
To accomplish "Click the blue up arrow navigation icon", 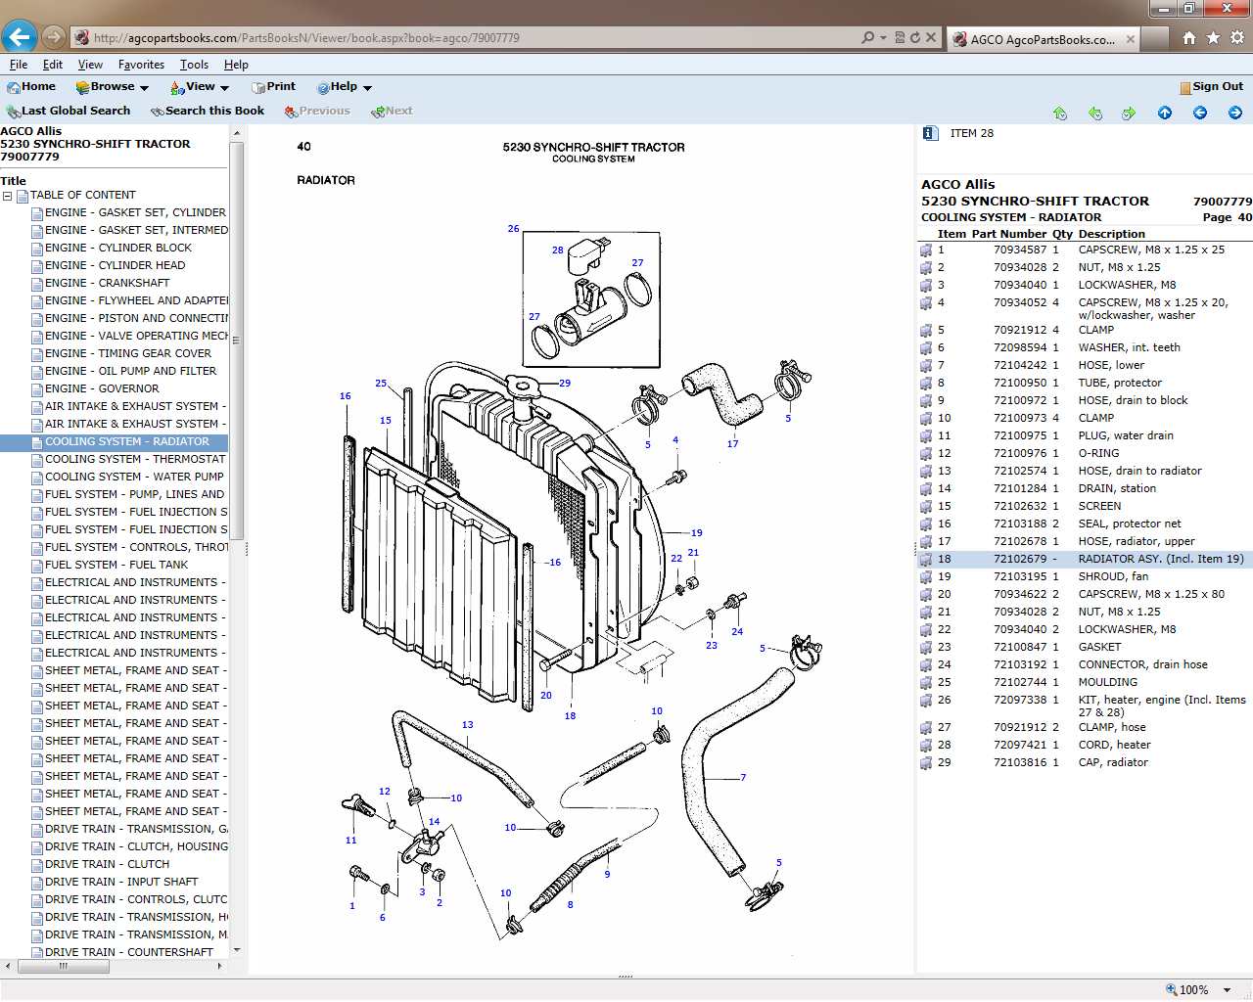I will tap(1165, 114).
